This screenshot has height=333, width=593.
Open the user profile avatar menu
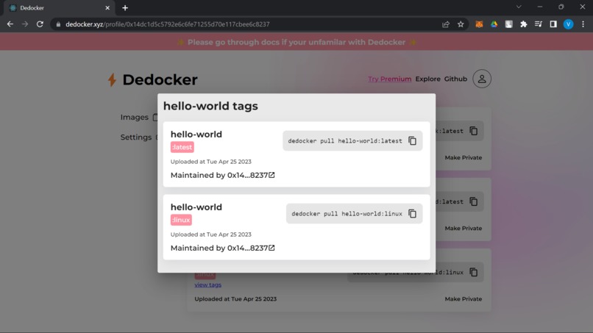[481, 79]
